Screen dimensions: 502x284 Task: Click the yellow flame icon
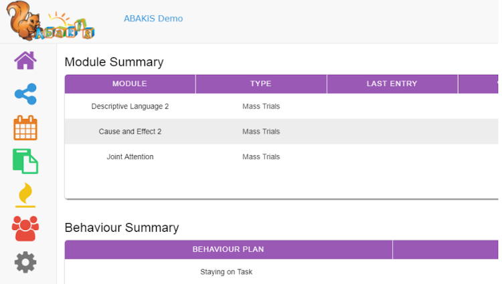point(25,195)
